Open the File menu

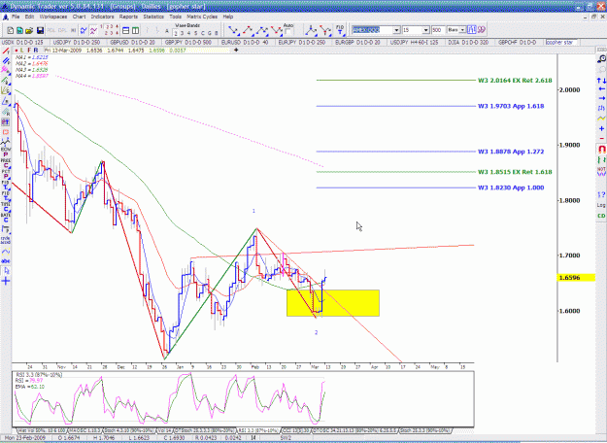tap(16, 17)
